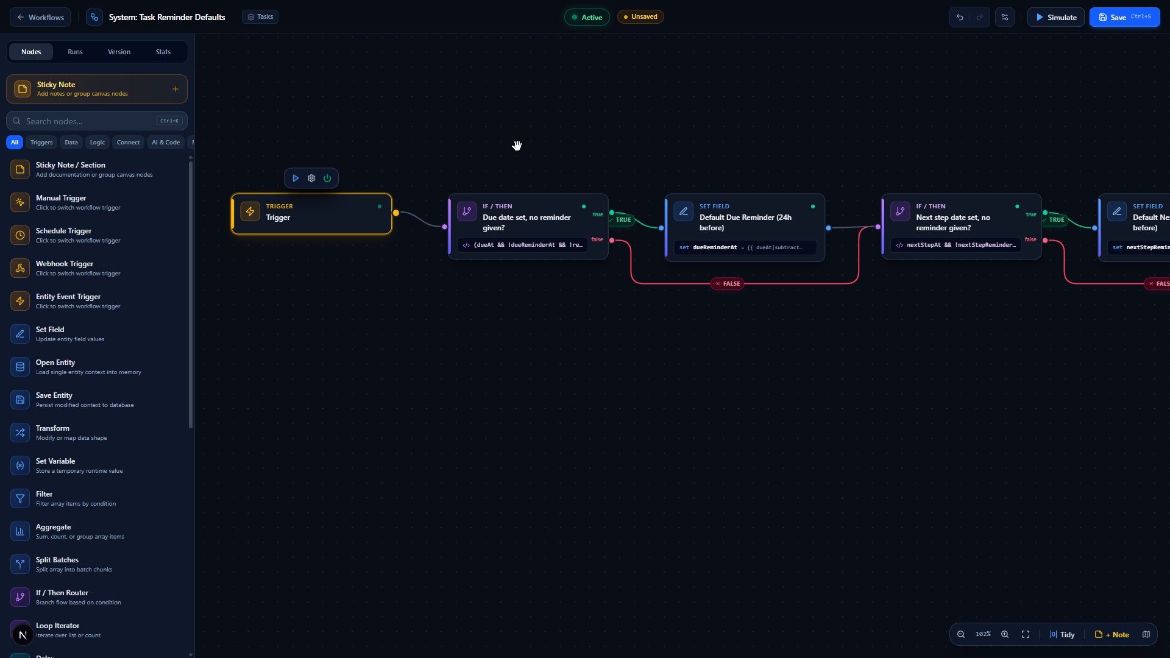Filter nodes by Data category
Screen dimensions: 1170x658
[71, 143]
